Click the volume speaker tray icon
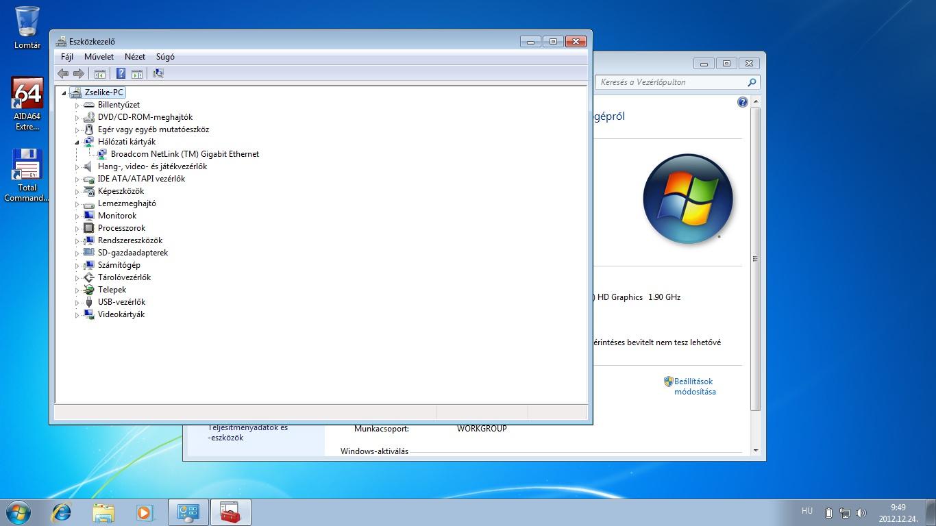936x526 pixels. (x=861, y=513)
